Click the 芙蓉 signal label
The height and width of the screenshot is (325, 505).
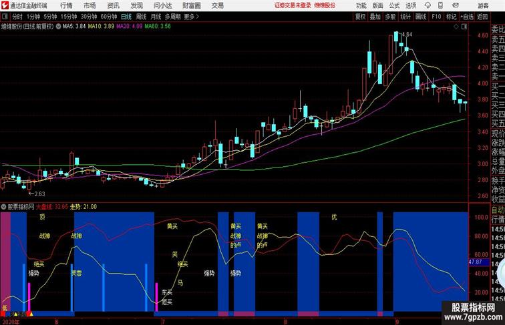tap(77, 274)
